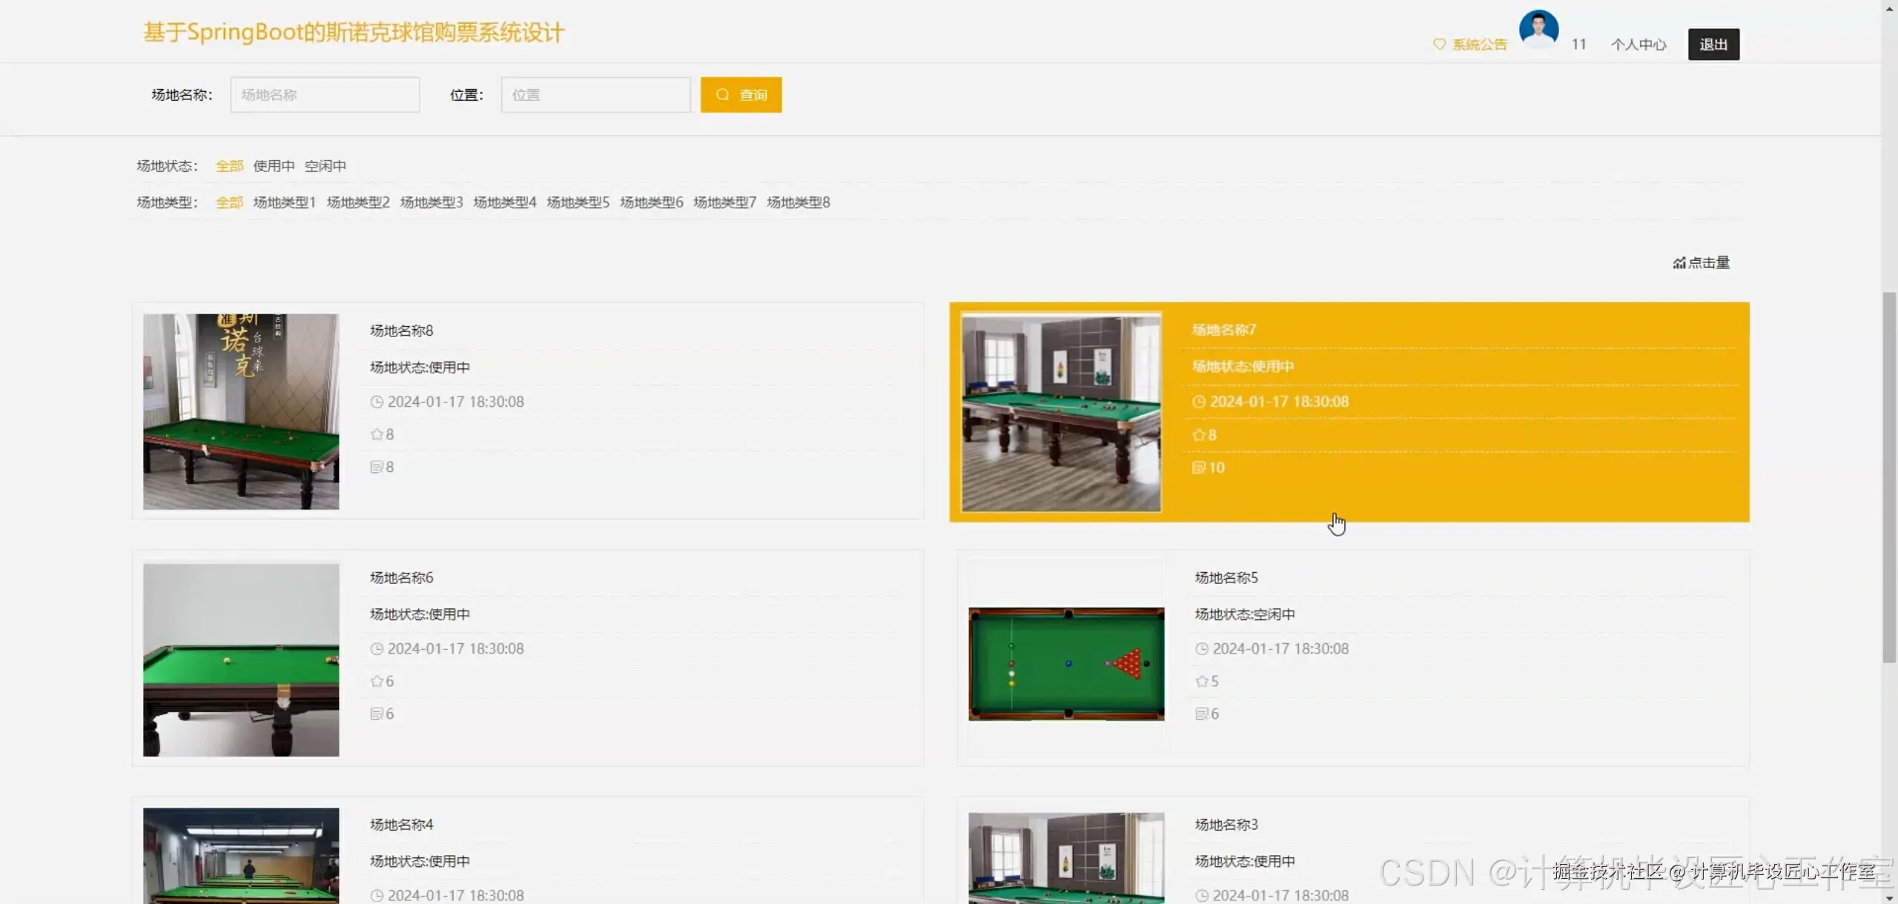Screen dimensions: 1898x904
Task: Click the user avatar picture in header
Action: coord(1538,30)
